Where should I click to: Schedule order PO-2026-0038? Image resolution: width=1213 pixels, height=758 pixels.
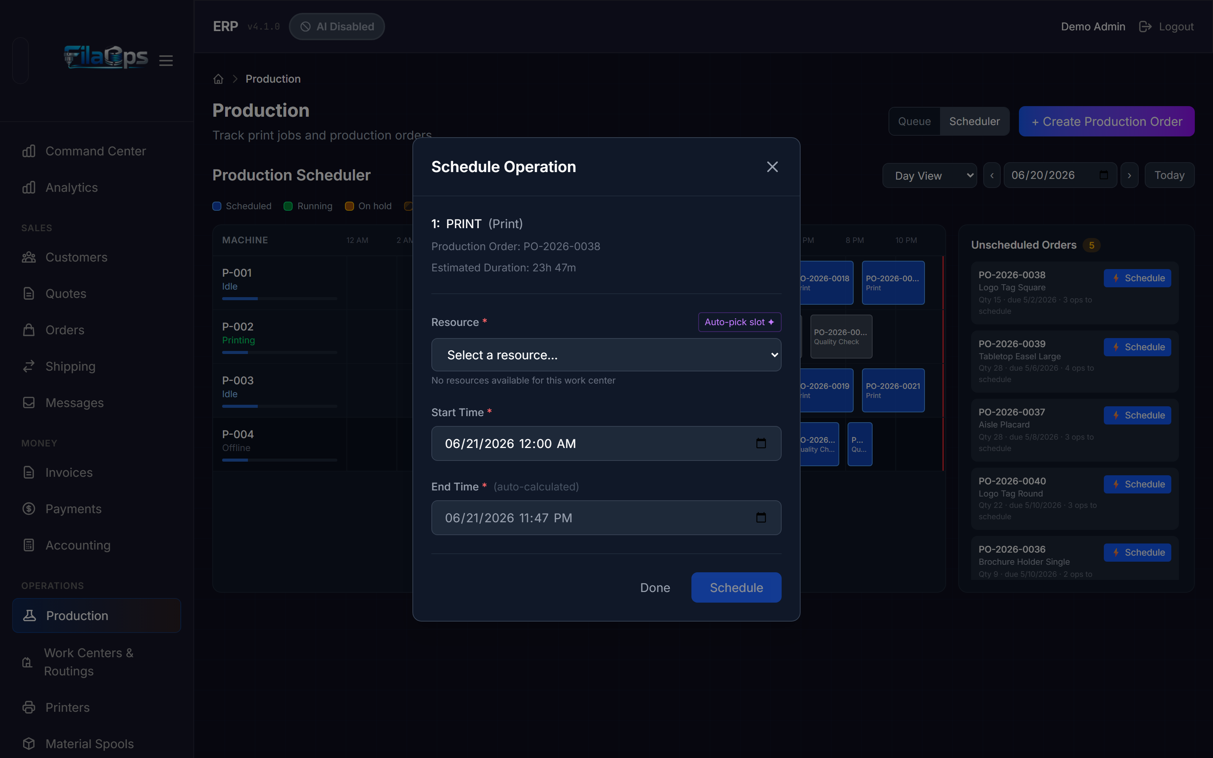tap(1137, 278)
